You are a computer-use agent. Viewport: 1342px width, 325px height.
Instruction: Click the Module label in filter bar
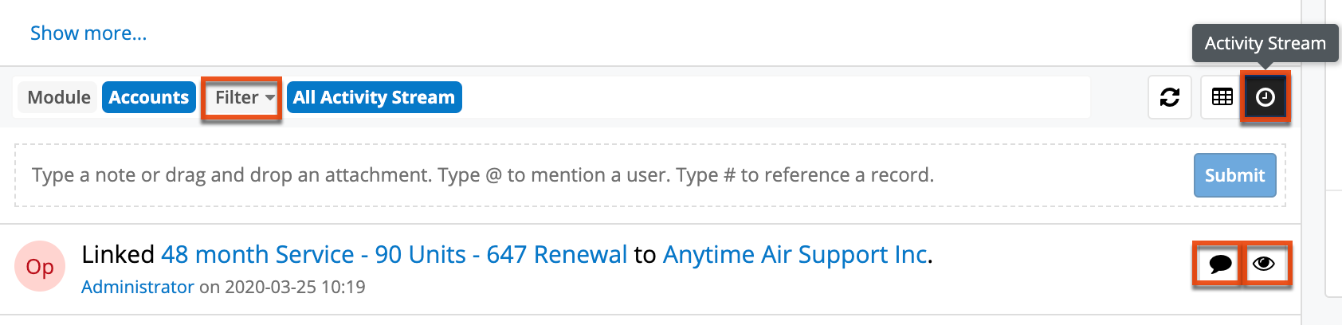58,97
